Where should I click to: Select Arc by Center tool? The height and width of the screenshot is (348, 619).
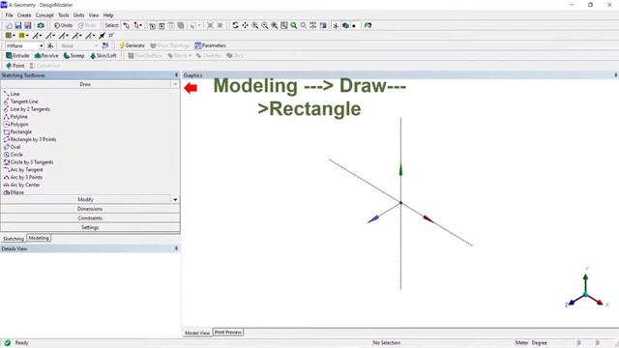[x=21, y=185]
